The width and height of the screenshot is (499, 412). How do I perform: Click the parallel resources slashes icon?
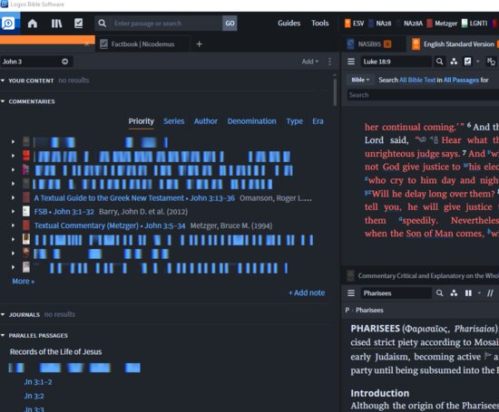(490, 292)
